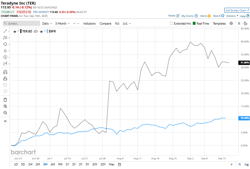Open the Fibonacci/list annotation tool

5,38
